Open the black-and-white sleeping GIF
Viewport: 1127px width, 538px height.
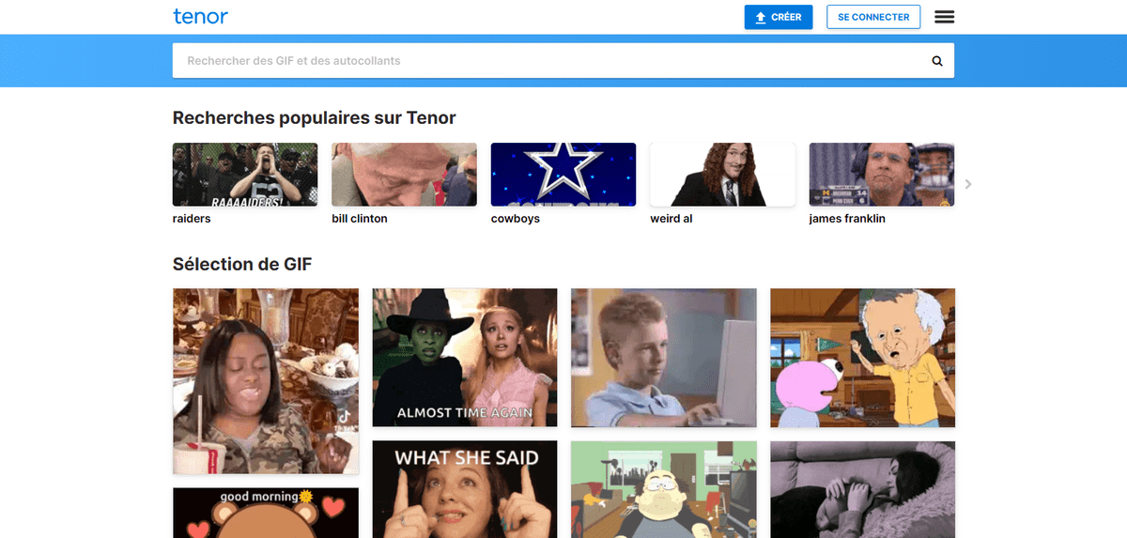tap(863, 489)
